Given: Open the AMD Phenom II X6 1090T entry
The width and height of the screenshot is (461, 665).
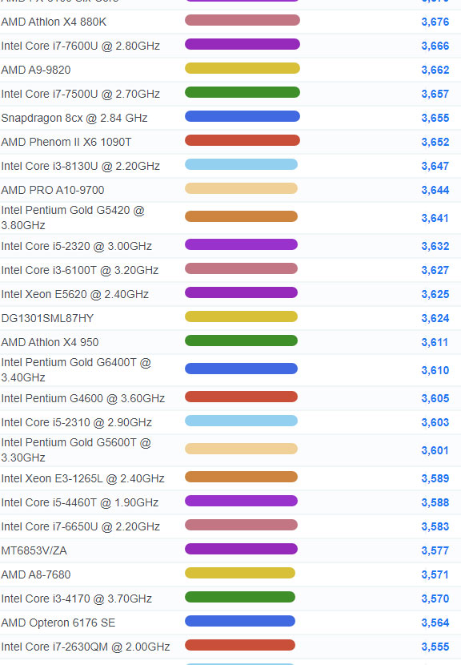Looking at the screenshot, I should 66,142.
